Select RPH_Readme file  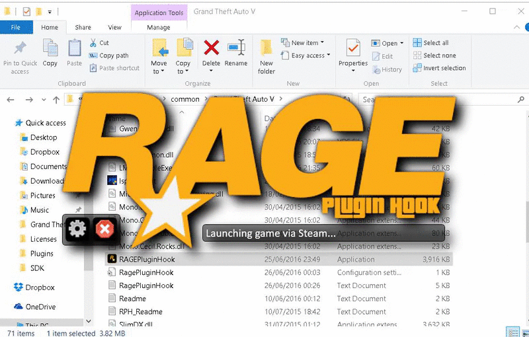coord(278,312)
